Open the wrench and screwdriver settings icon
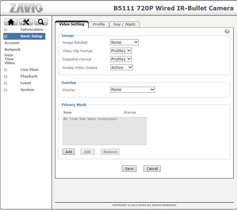Screen dimensions: 237x210 26,22
